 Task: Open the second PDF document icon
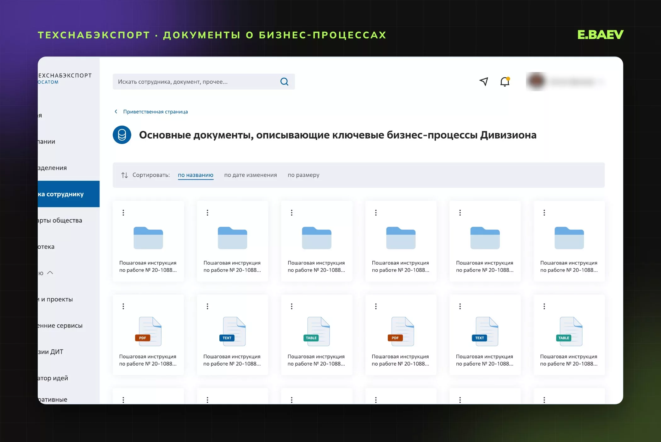401,331
